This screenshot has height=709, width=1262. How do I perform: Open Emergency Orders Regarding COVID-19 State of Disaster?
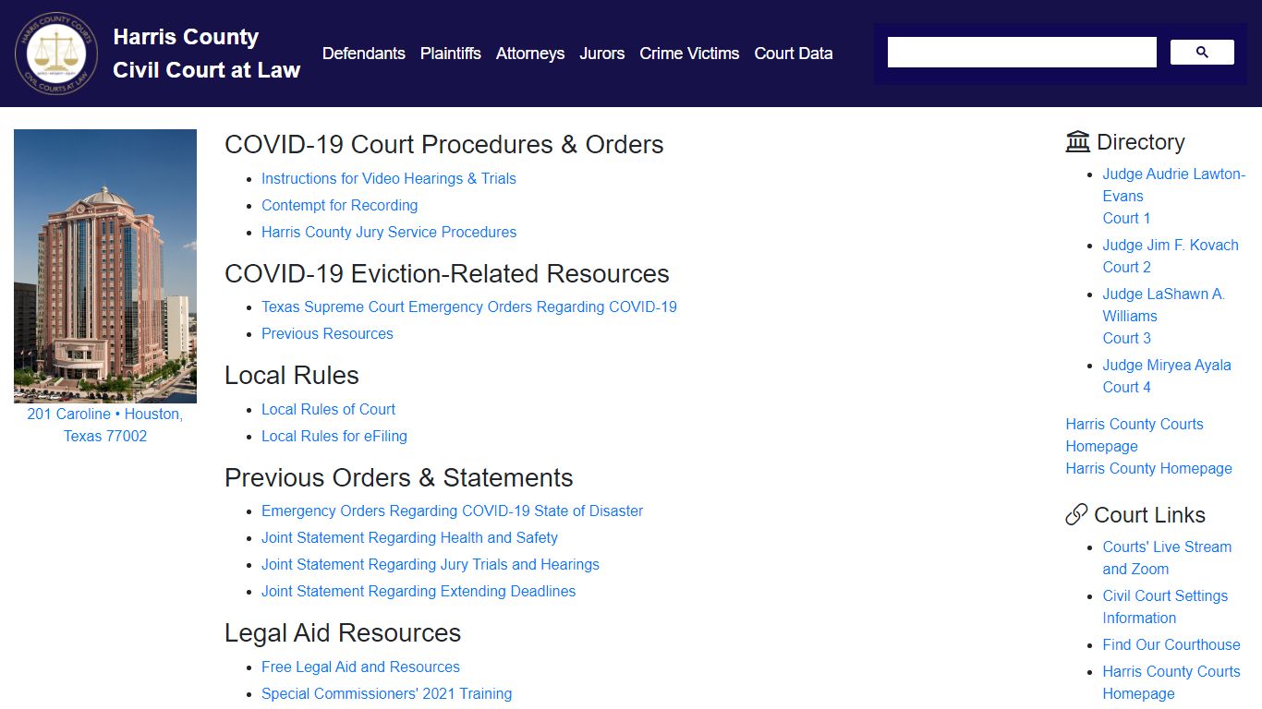pyautogui.click(x=452, y=511)
